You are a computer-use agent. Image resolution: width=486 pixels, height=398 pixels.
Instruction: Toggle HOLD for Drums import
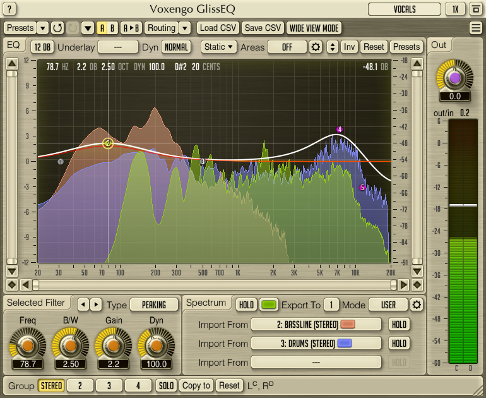click(399, 344)
